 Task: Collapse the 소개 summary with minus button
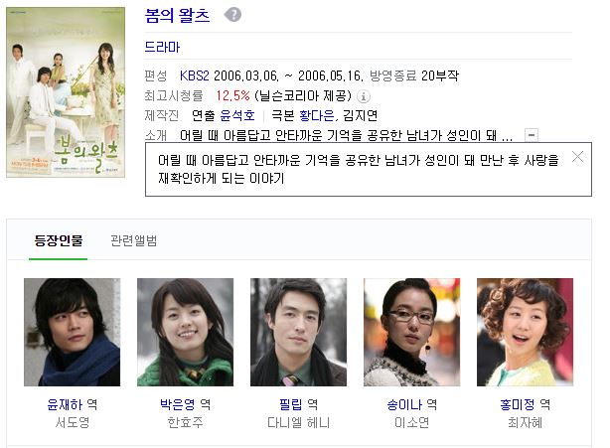[532, 135]
